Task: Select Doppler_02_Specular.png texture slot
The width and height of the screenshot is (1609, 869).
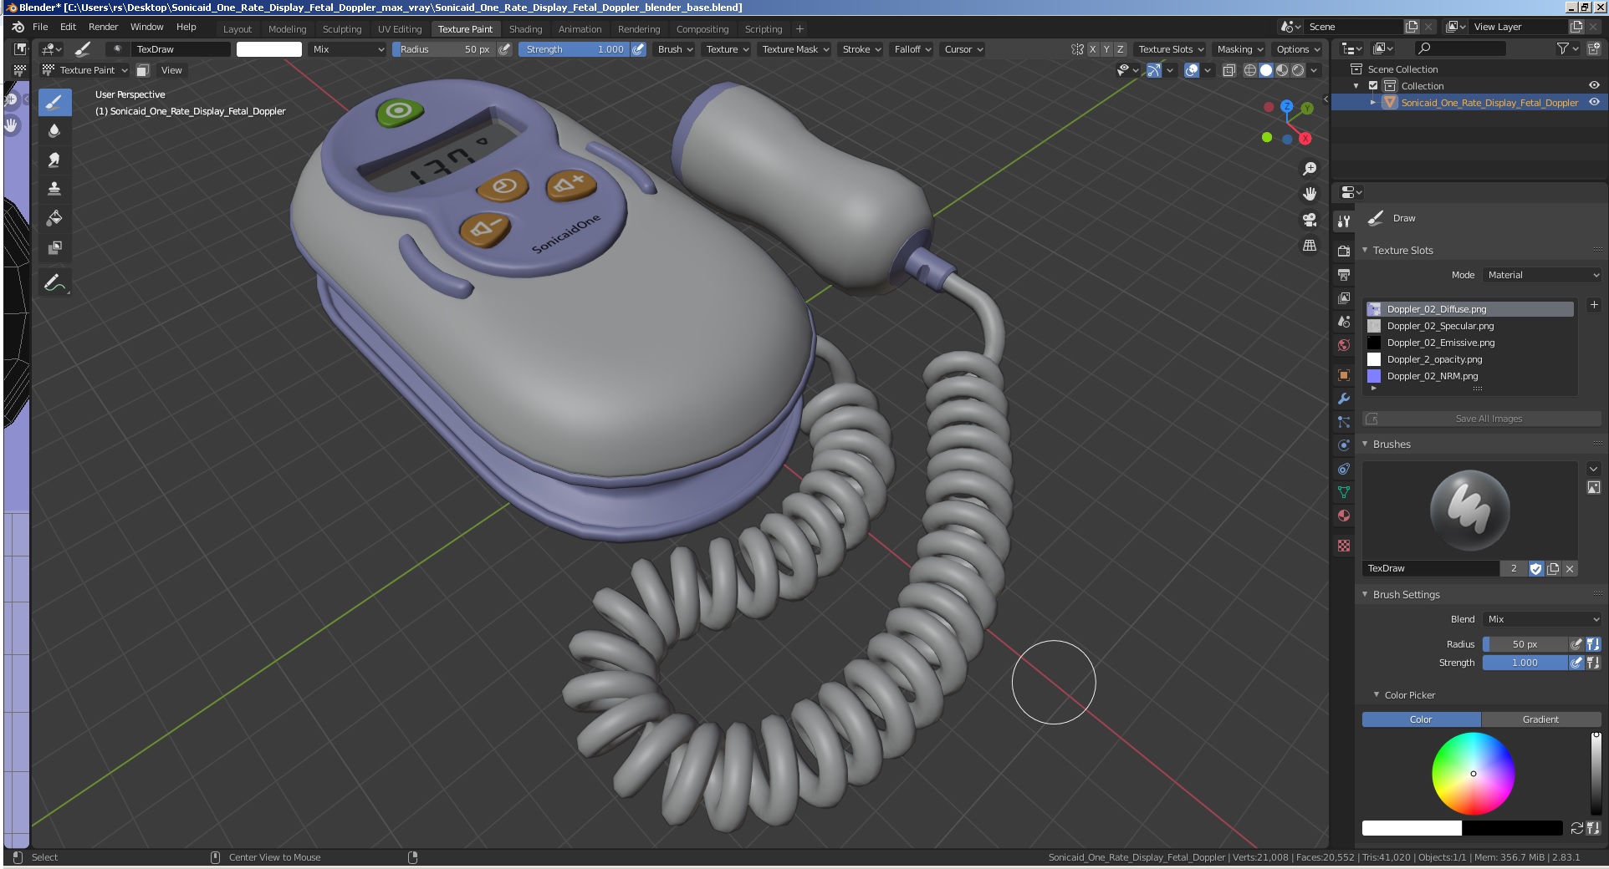Action: click(1469, 326)
